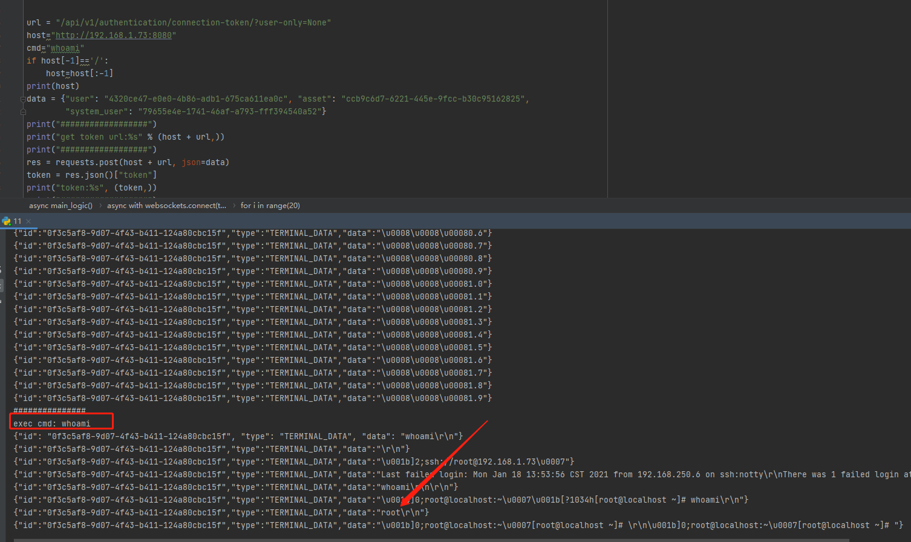Select async with websockets.connect breadcrumb
This screenshot has height=542, width=911.
(166, 206)
